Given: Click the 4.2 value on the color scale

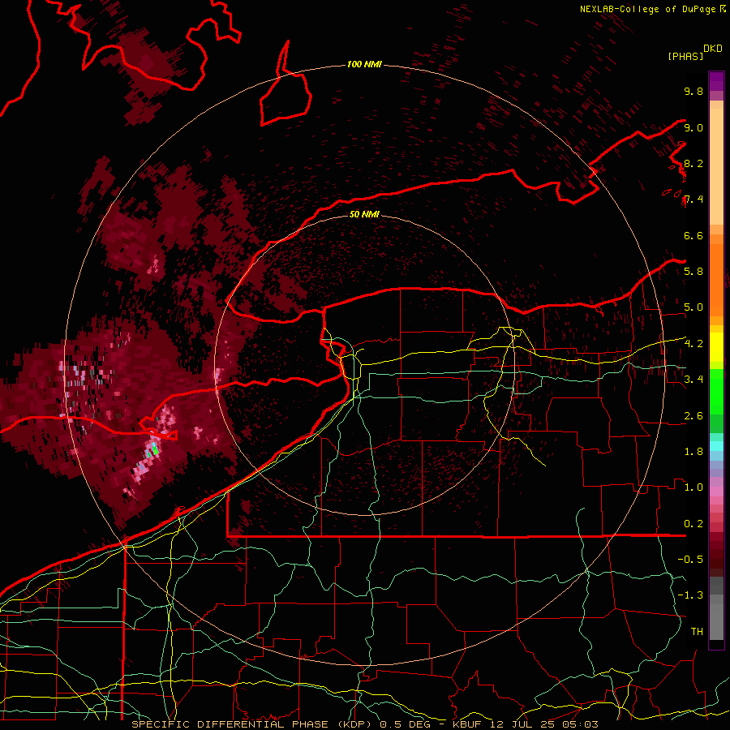Looking at the screenshot, I should pos(693,344).
